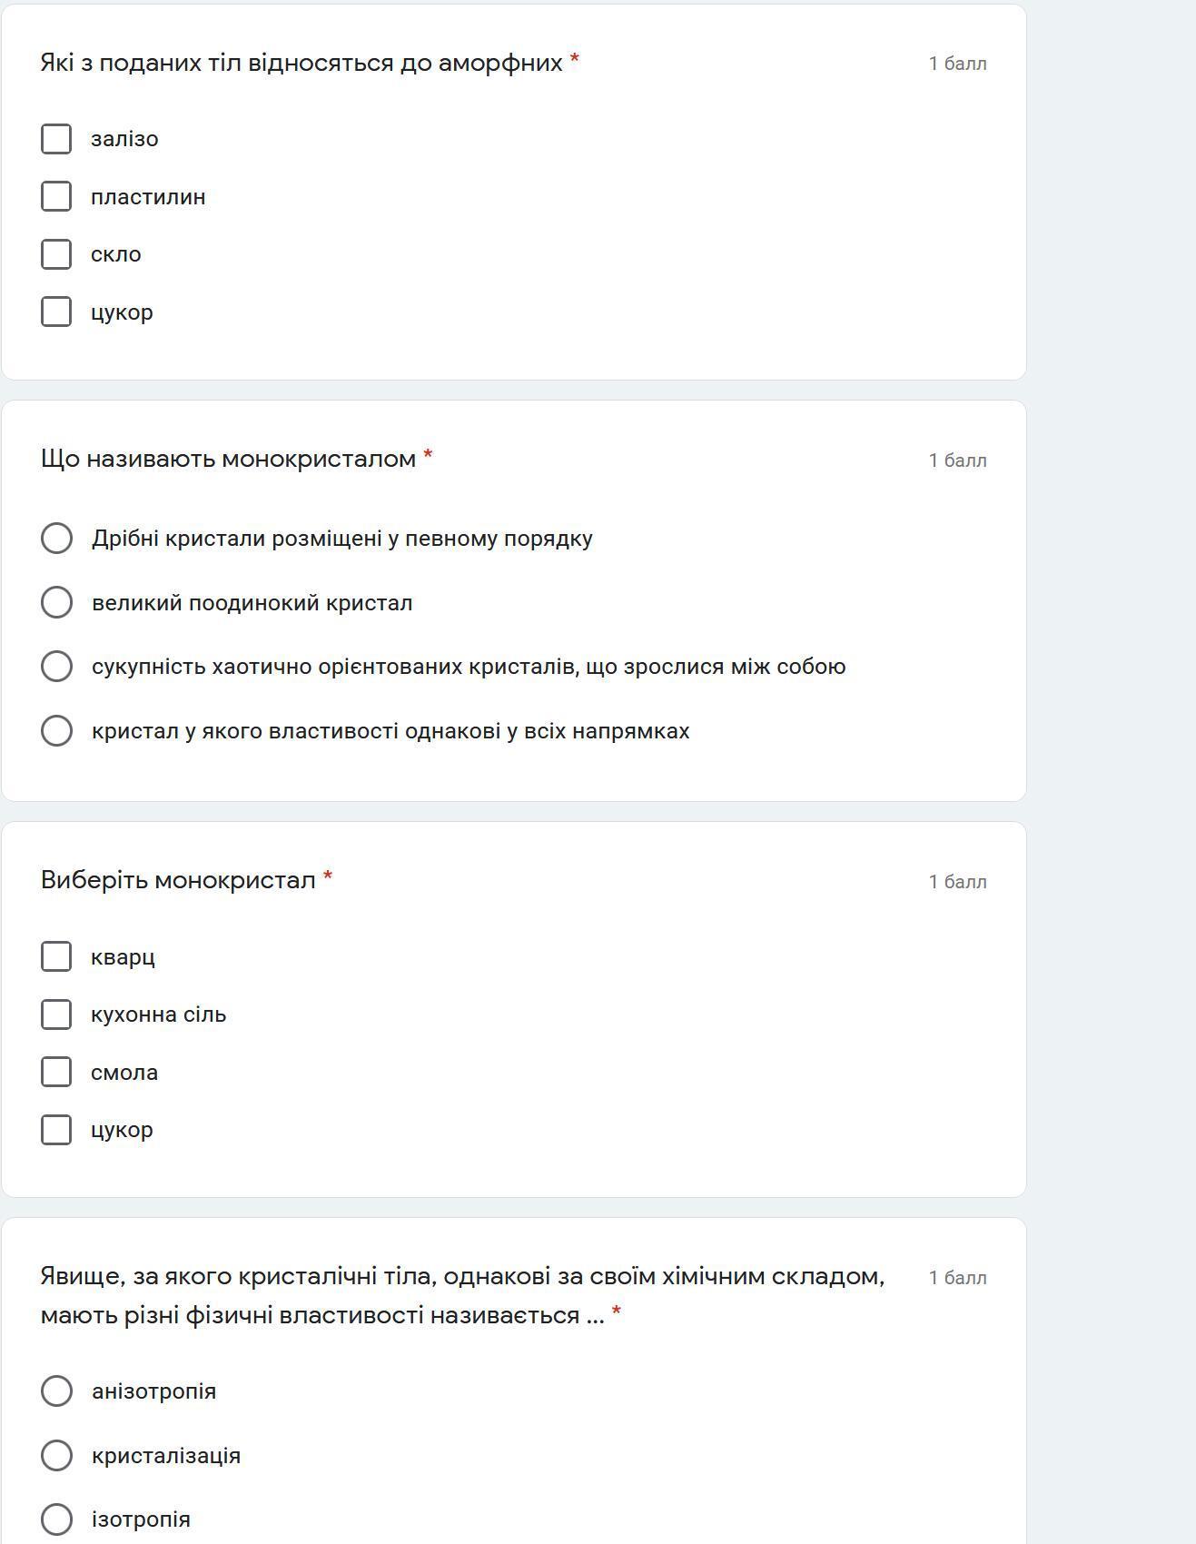
Task: Select the 'анізотропія' radio button
Action: tap(56, 1391)
